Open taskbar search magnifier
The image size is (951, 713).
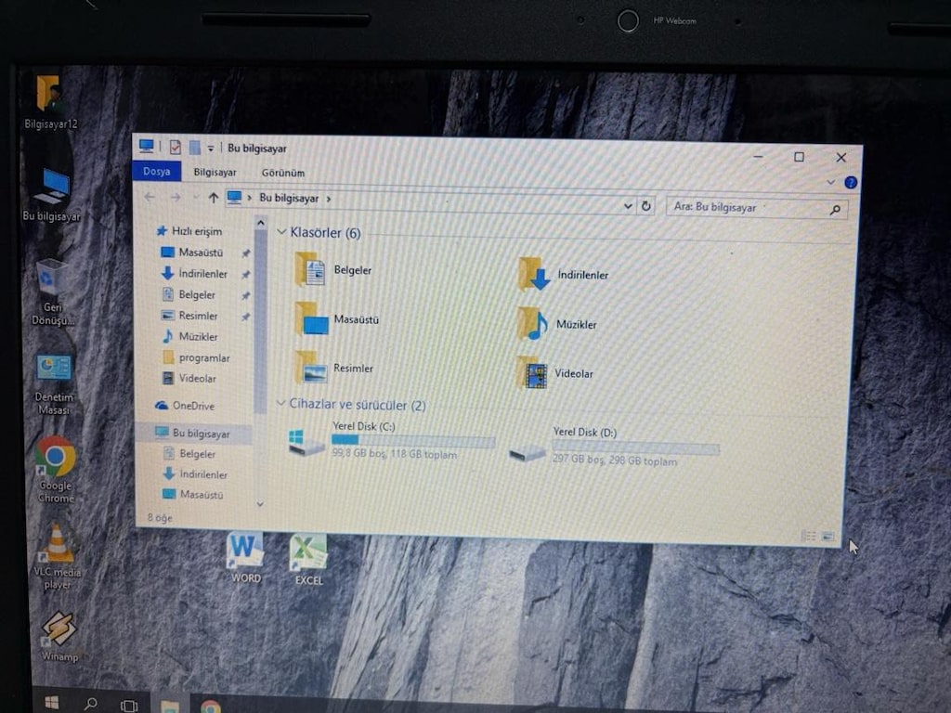click(90, 704)
